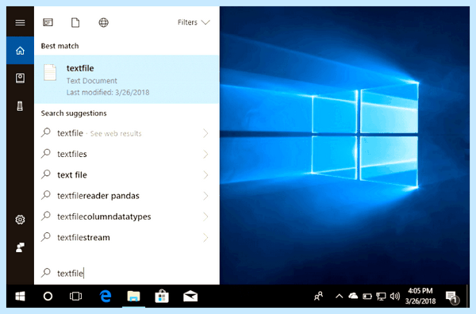This screenshot has width=476, height=314.
Task: Select the 'textfiles' search suggestion
Action: 127,154
